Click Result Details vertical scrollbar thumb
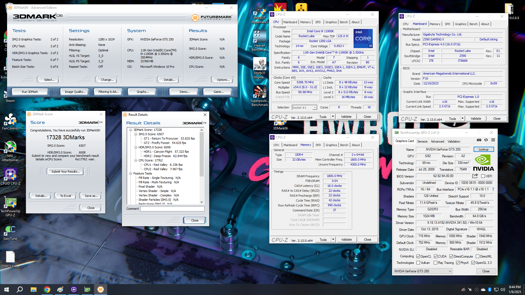525x295 pixels. pyautogui.click(x=202, y=154)
